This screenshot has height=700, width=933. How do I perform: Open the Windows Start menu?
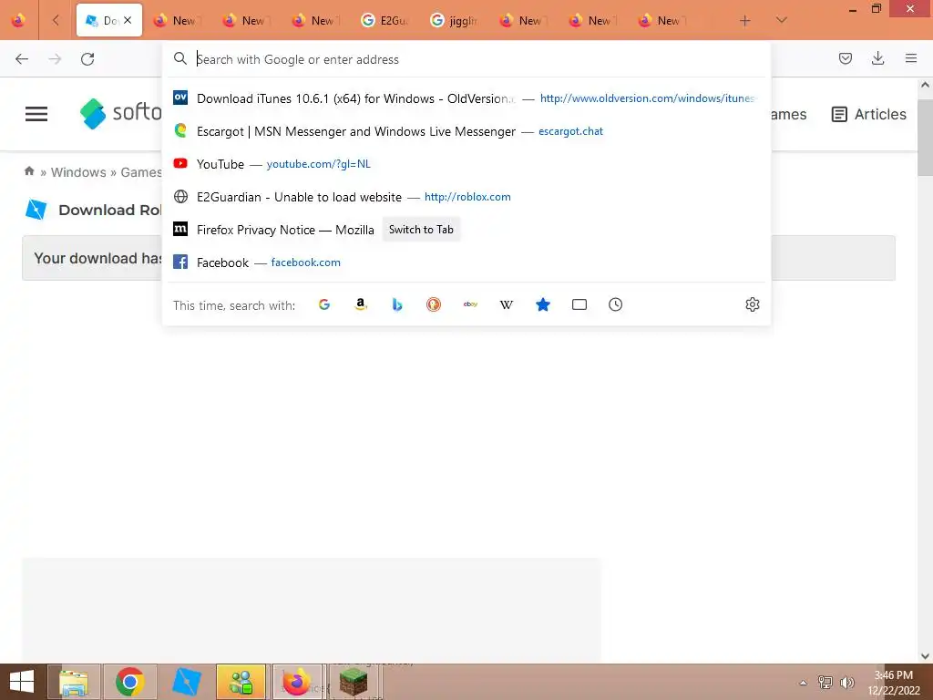[x=22, y=682]
